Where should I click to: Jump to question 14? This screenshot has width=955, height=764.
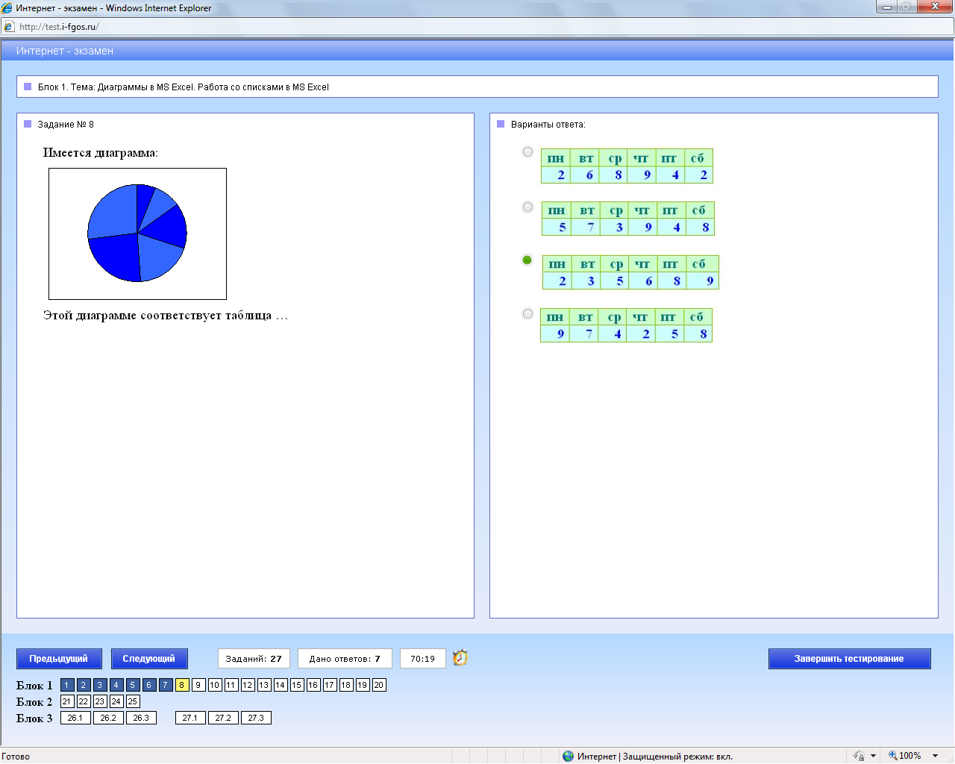pyautogui.click(x=281, y=685)
